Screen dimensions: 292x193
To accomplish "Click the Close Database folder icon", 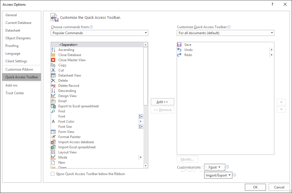I will pyautogui.click(x=53, y=55).
